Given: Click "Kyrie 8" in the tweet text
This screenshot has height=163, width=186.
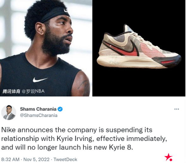Looking at the screenshot, I should (x=120, y=148).
